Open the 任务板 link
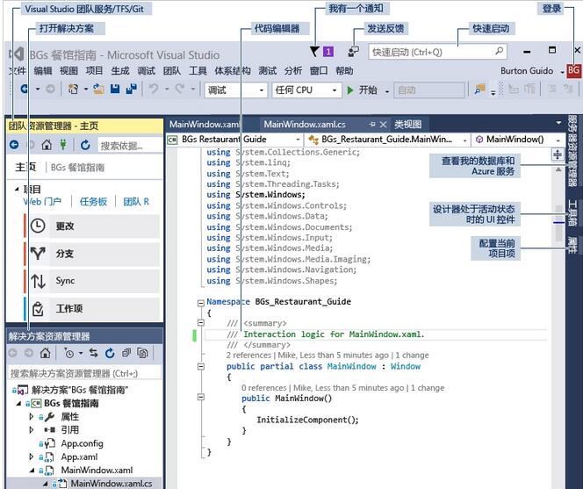This screenshot has height=489, width=583. [93, 202]
